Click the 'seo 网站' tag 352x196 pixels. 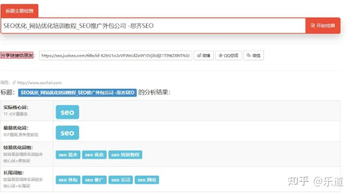coord(147,180)
